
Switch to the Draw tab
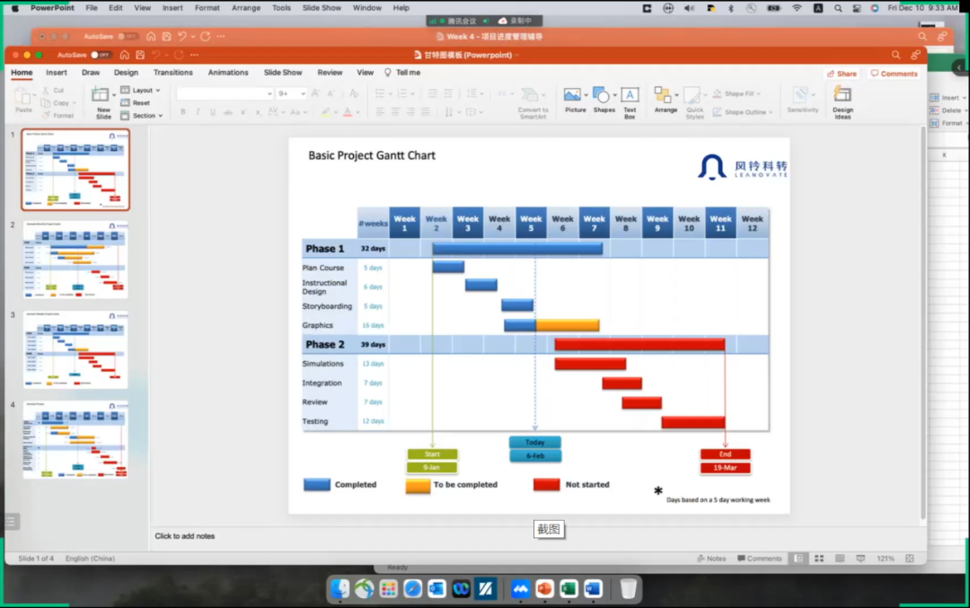91,73
